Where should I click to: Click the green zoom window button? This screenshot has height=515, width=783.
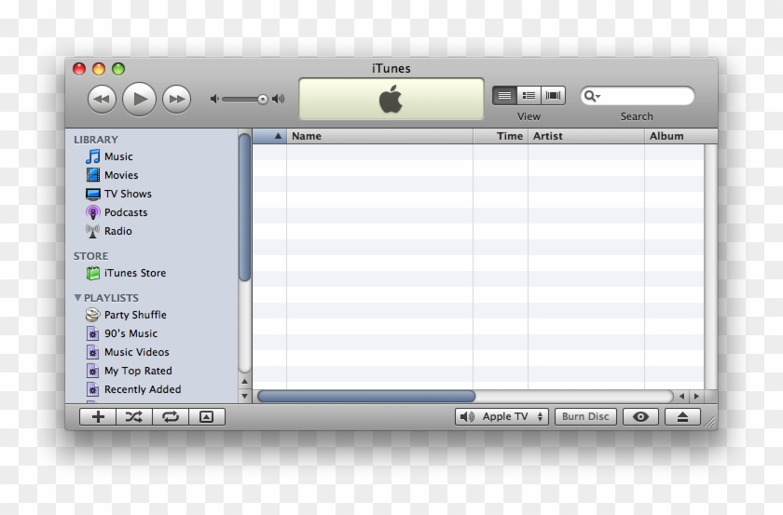tap(118, 69)
